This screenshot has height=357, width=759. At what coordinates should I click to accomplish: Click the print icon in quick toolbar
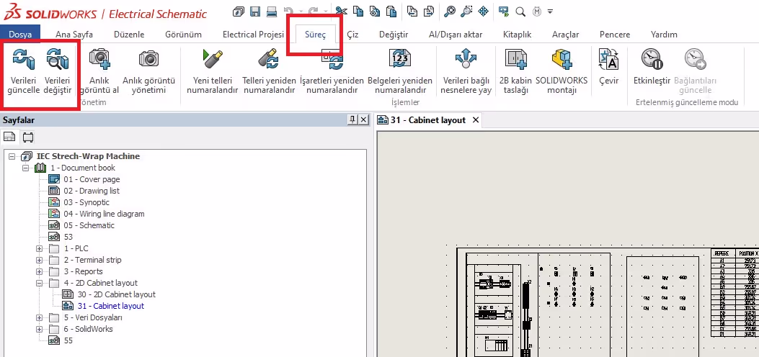(x=272, y=12)
